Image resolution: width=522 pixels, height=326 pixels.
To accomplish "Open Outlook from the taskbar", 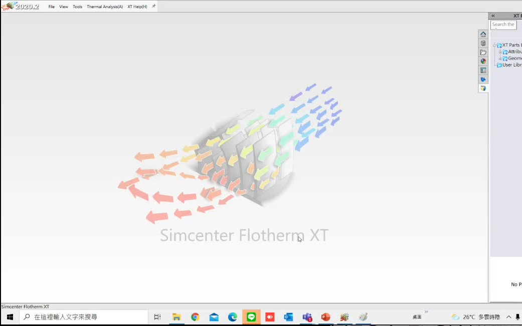I will (x=288, y=317).
